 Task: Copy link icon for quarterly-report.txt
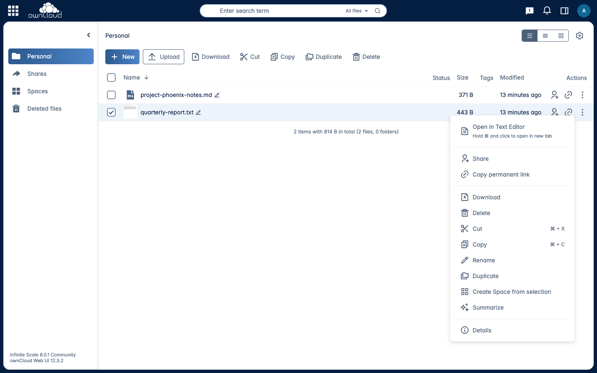coord(568,112)
